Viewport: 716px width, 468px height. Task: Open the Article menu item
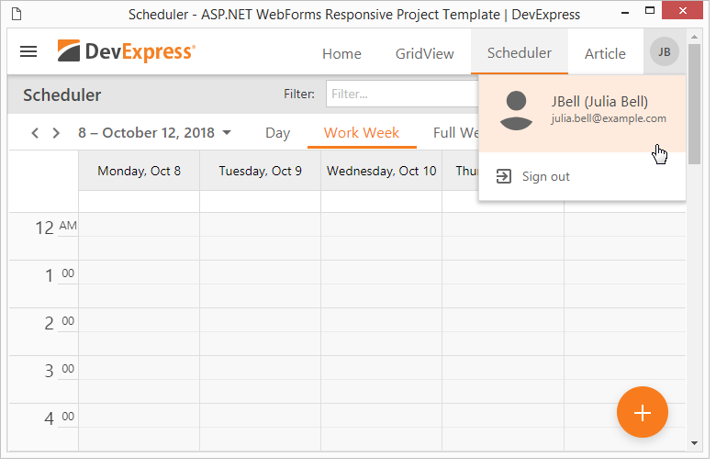coord(605,53)
